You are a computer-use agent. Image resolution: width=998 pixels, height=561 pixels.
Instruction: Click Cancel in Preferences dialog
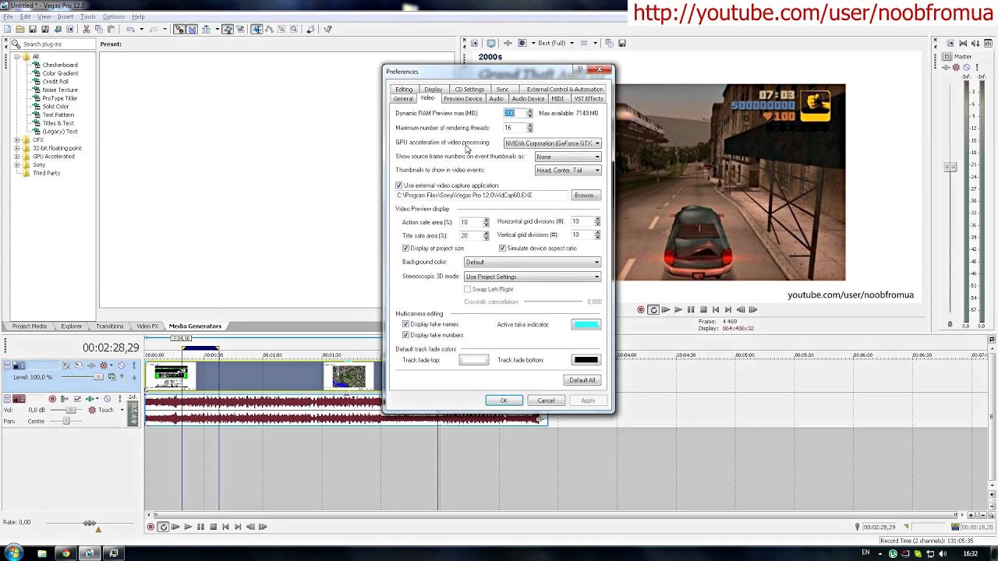[546, 400]
